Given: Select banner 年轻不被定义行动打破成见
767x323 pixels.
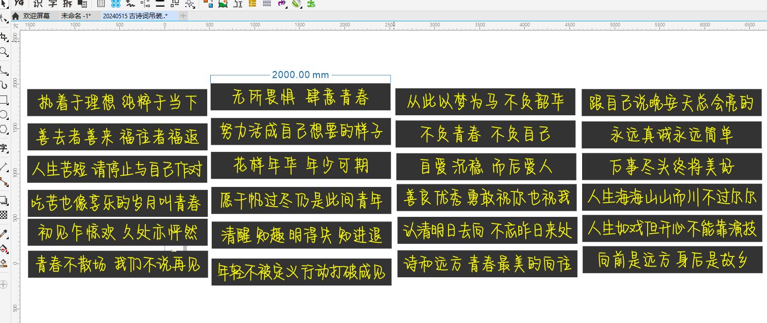Looking at the screenshot, I should point(302,272).
